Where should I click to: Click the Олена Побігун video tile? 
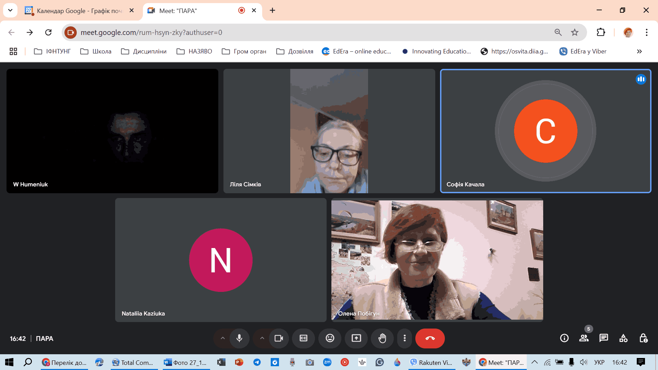click(437, 260)
